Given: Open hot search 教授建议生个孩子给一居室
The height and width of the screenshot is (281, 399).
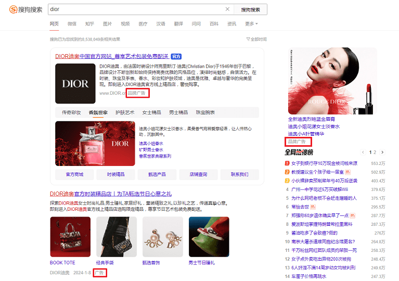Looking at the screenshot, I should click(317, 172).
